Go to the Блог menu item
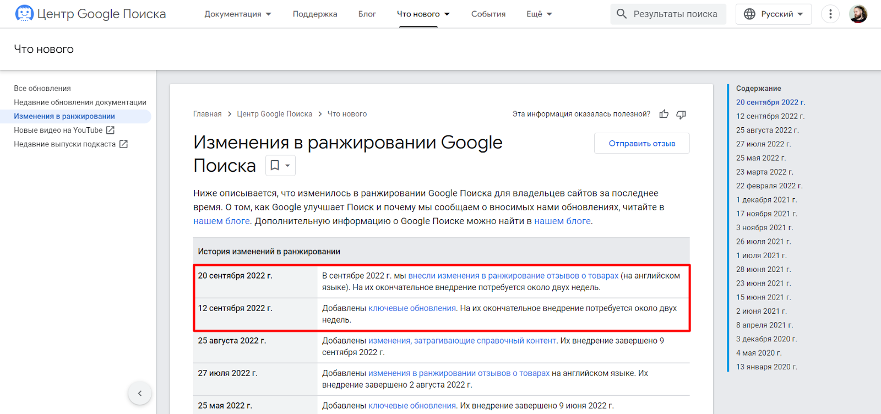The image size is (881, 414). (x=367, y=14)
